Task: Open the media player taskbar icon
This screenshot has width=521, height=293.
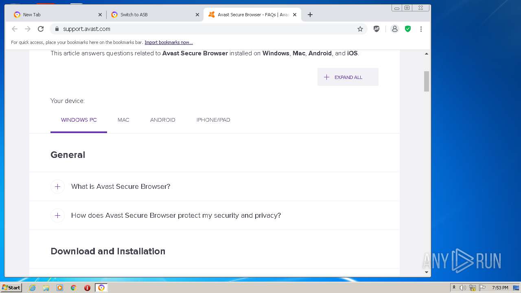Action: point(60,288)
